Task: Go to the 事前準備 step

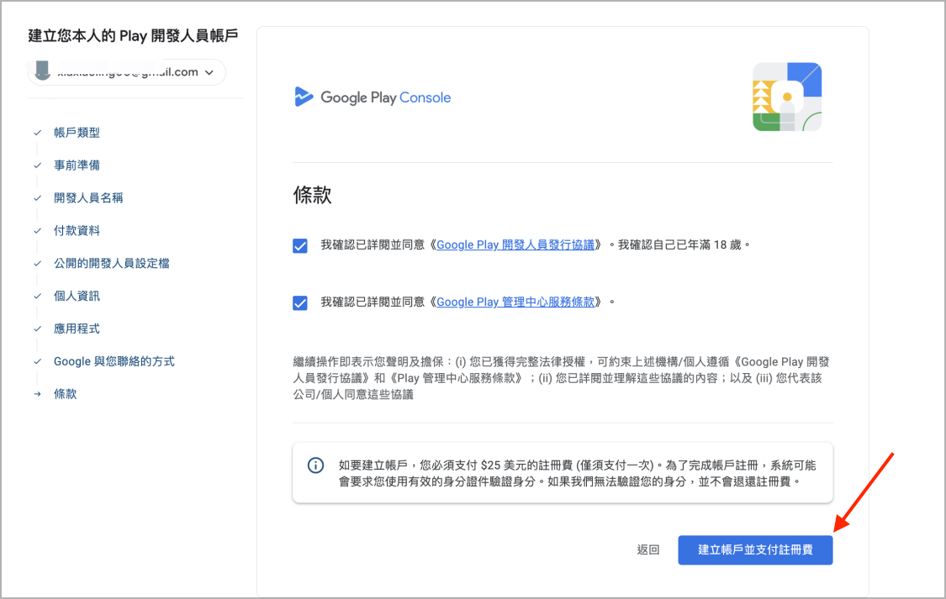Action: 77,166
